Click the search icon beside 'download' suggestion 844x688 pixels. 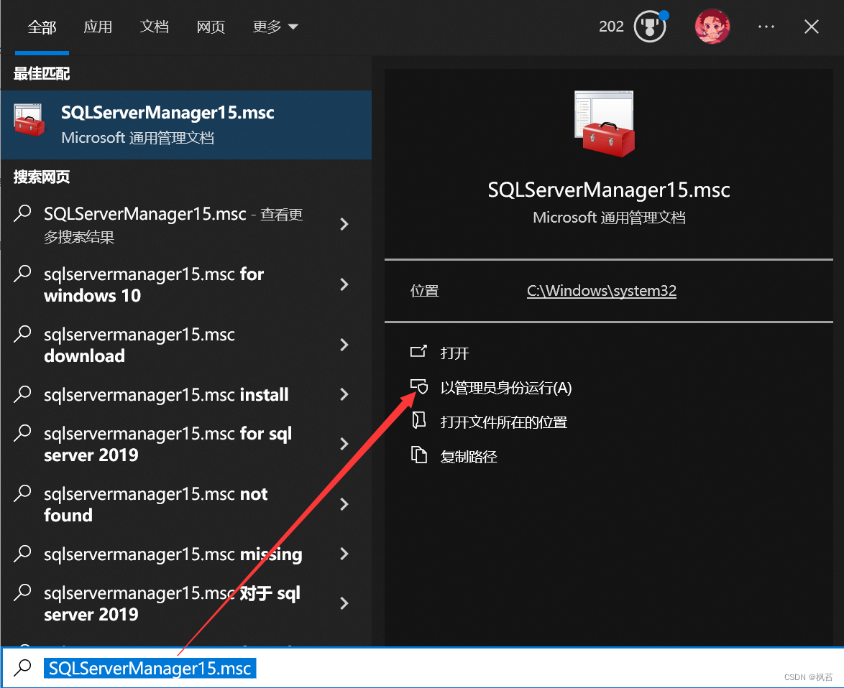[22, 334]
